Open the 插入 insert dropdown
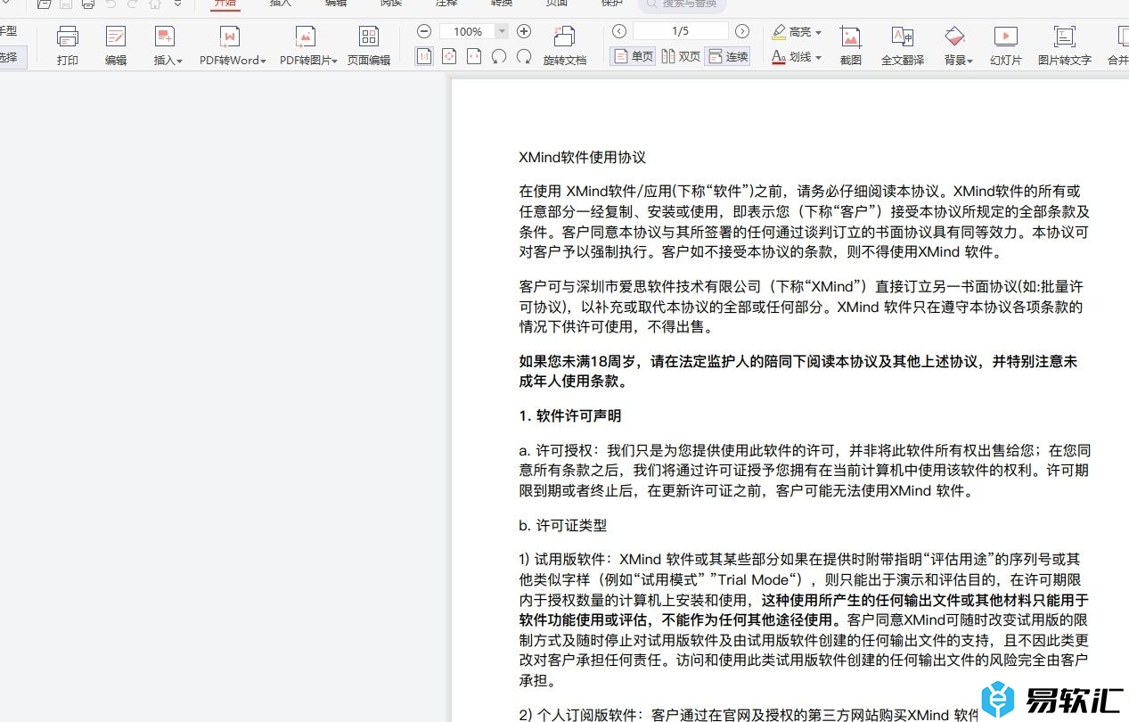 (x=167, y=45)
